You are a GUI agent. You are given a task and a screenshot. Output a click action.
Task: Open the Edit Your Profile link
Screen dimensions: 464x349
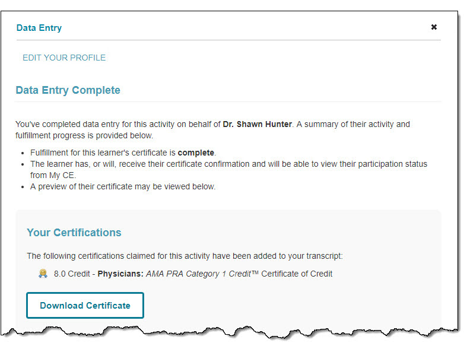[x=64, y=58]
